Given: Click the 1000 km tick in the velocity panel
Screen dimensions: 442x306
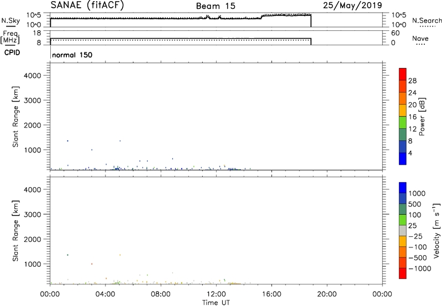Looking at the screenshot, I should click(33, 264).
